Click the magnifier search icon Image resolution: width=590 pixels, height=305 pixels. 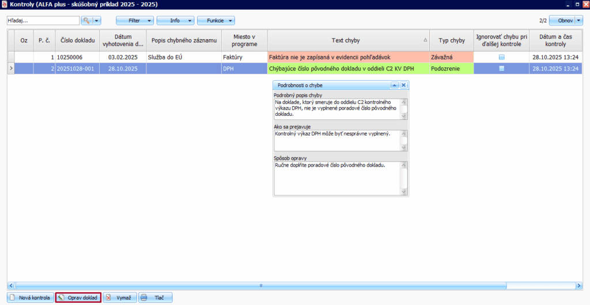(86, 20)
